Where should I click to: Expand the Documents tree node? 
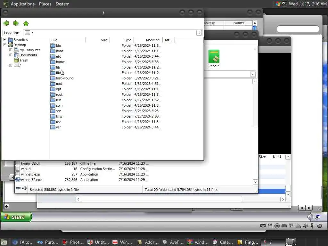(11, 55)
